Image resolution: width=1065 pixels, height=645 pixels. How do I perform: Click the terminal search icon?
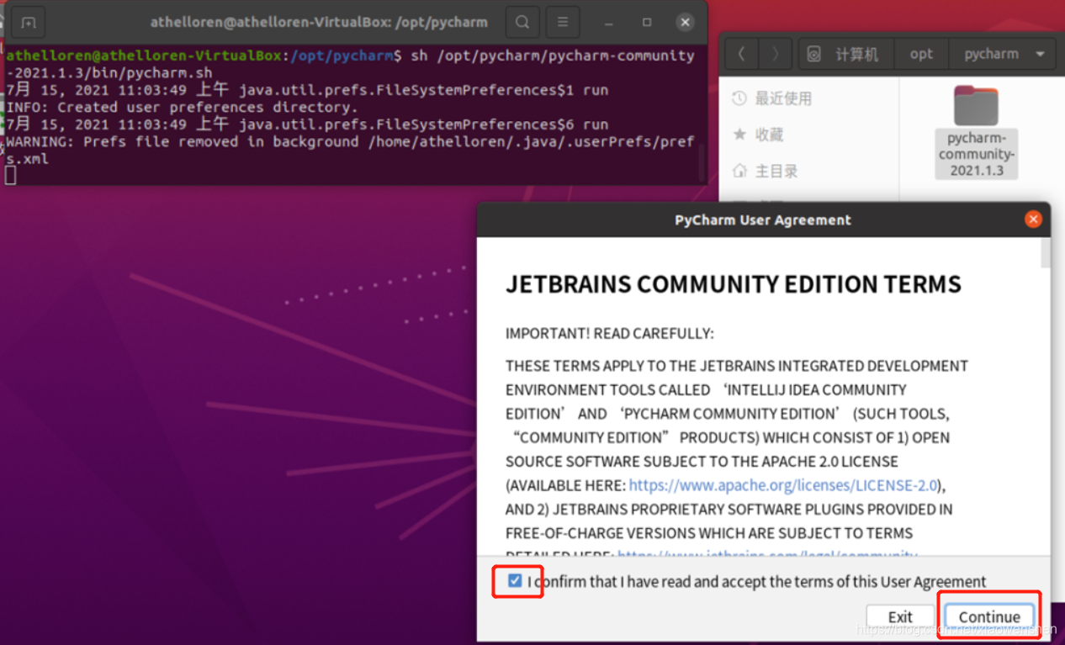[x=522, y=23]
